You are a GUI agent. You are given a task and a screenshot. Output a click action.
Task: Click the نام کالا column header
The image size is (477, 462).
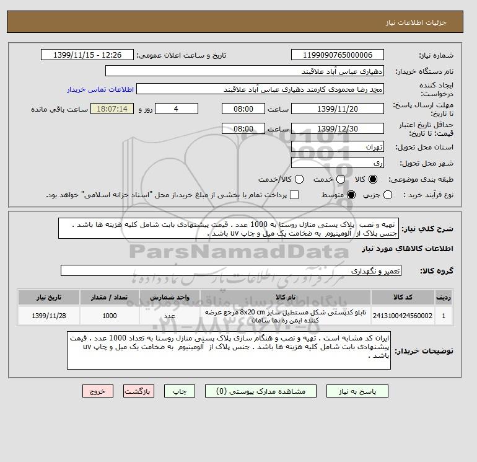click(286, 297)
